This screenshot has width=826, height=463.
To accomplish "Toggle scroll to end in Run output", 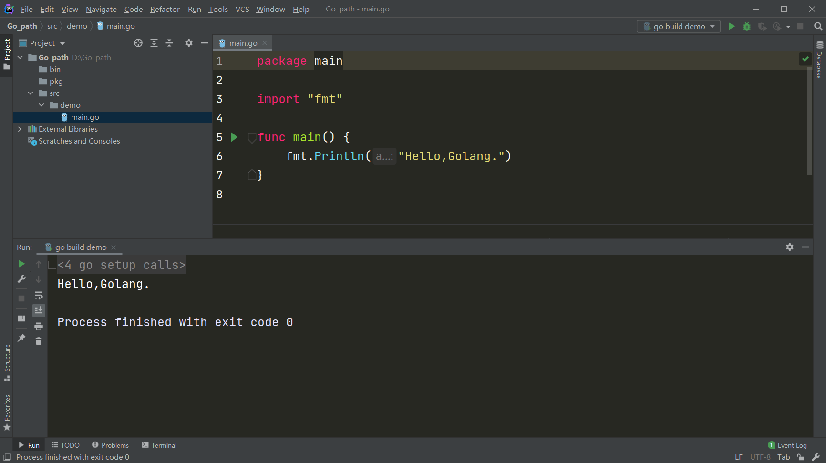I will 39,310.
